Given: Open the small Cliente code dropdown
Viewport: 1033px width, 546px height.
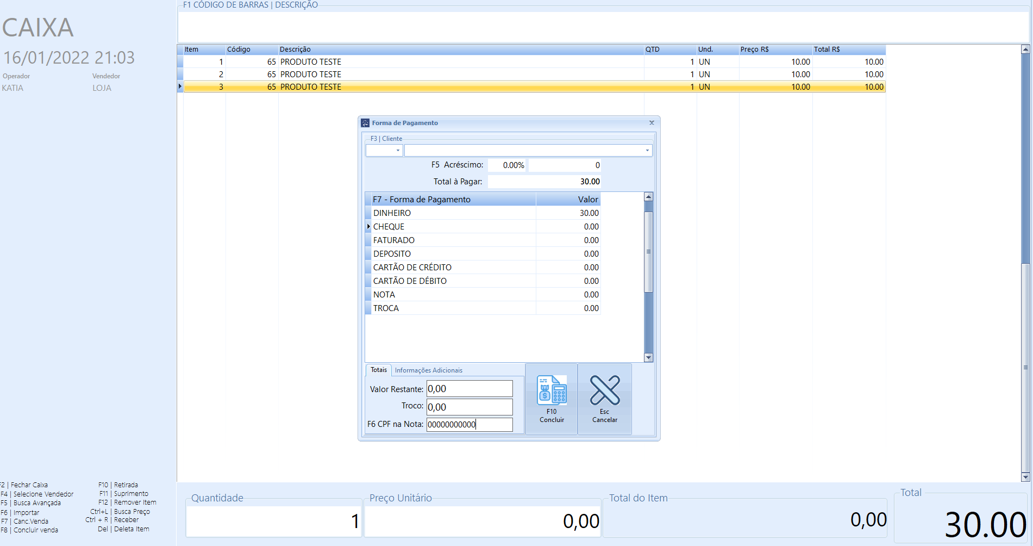Looking at the screenshot, I should (398, 151).
